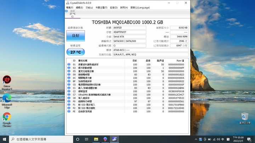Click status icon for attribute C7

(x=69, y=95)
